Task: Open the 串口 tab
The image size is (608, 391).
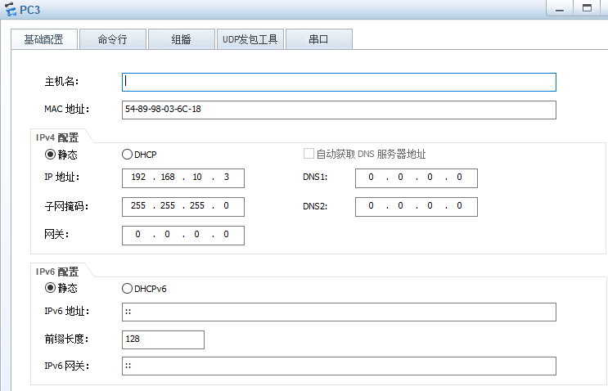Action: tap(319, 39)
